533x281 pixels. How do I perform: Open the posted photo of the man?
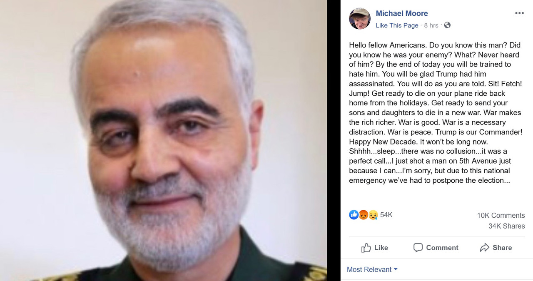164,140
